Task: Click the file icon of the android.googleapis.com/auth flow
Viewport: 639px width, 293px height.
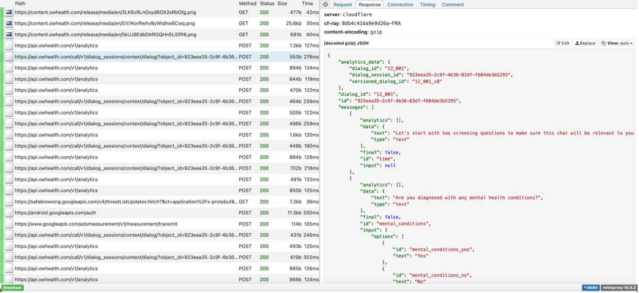Action: click(9, 213)
